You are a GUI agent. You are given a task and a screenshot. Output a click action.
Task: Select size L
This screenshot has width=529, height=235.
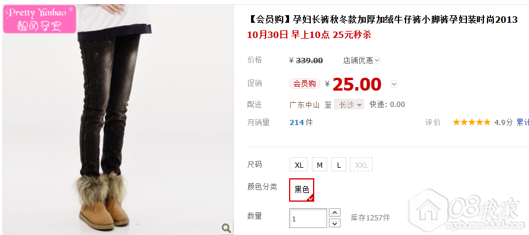click(339, 165)
